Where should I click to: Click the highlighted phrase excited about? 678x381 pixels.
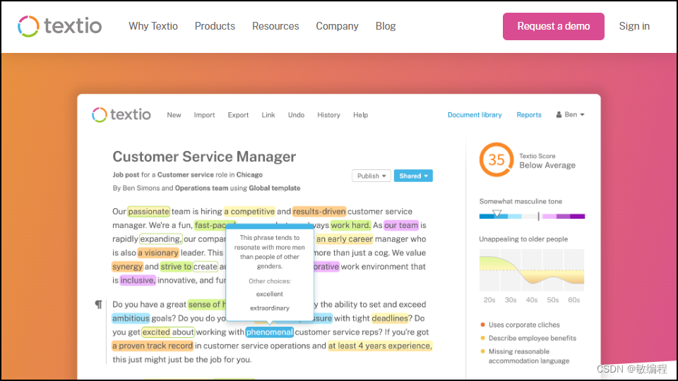click(x=168, y=332)
